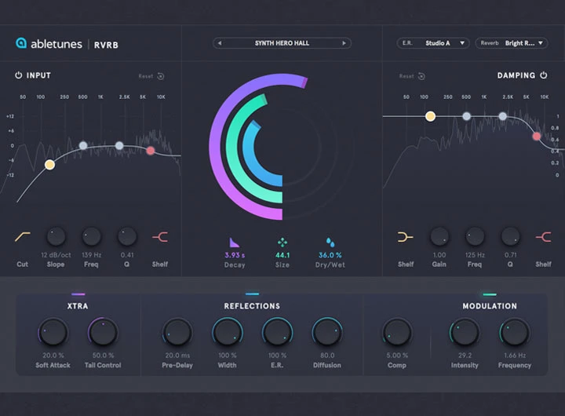Click the 125 Hz Damping Freq value
565x416 pixels.
(475, 255)
